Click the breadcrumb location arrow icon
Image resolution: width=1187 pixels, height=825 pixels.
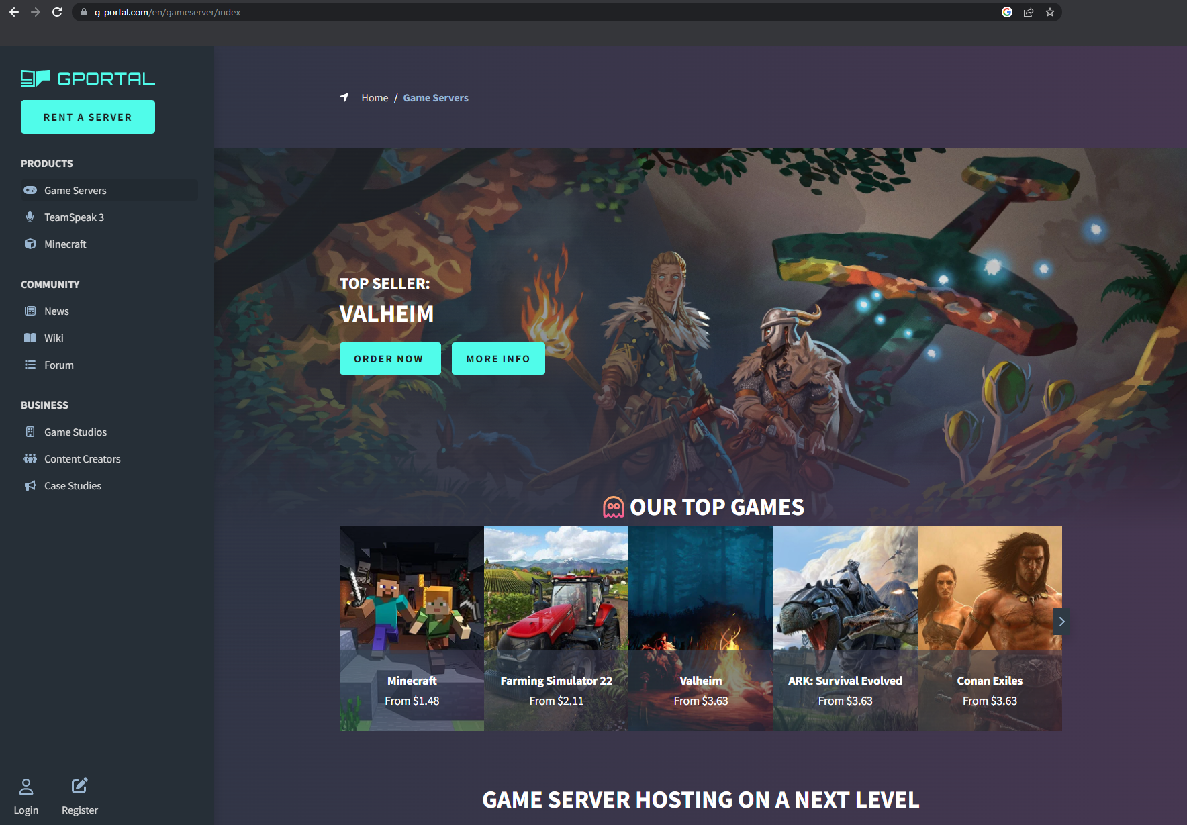coord(344,97)
